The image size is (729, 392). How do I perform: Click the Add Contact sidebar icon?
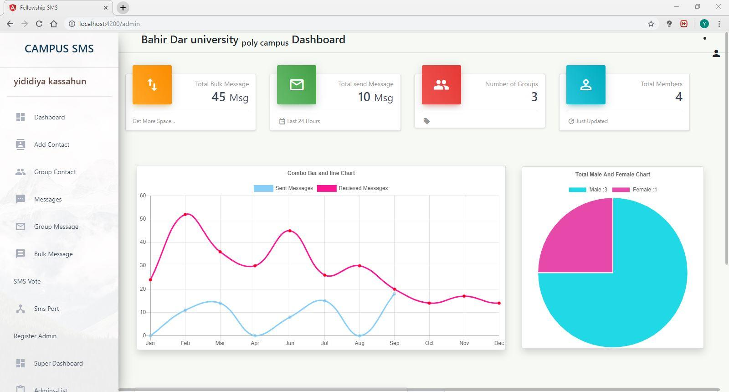click(21, 144)
